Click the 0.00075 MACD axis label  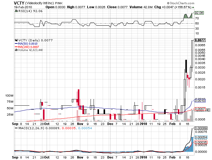[201, 132]
